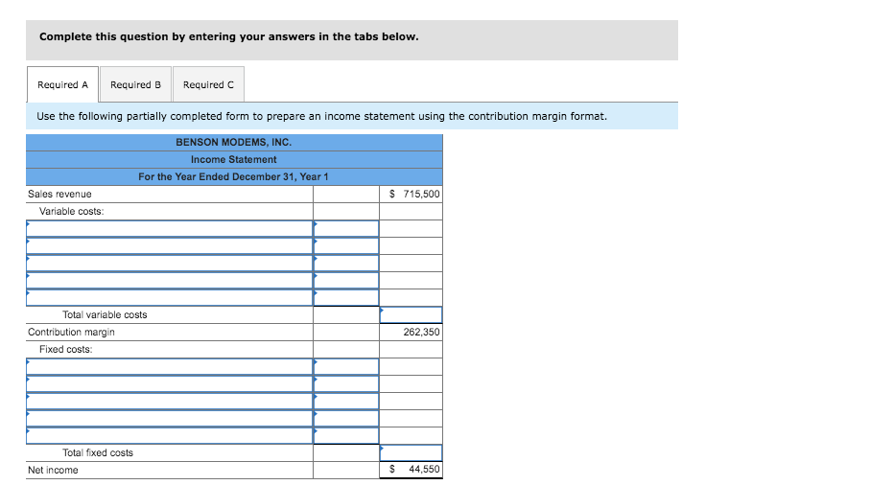Screen dimensions: 870x485
Task: Click third fixed cost amount field
Action: (x=346, y=401)
